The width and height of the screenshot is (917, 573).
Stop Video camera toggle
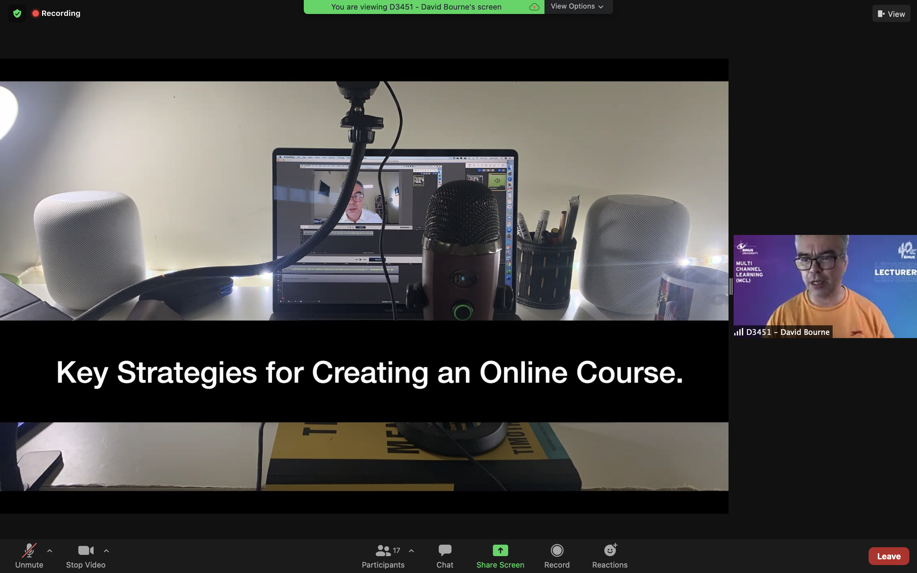coord(86,555)
